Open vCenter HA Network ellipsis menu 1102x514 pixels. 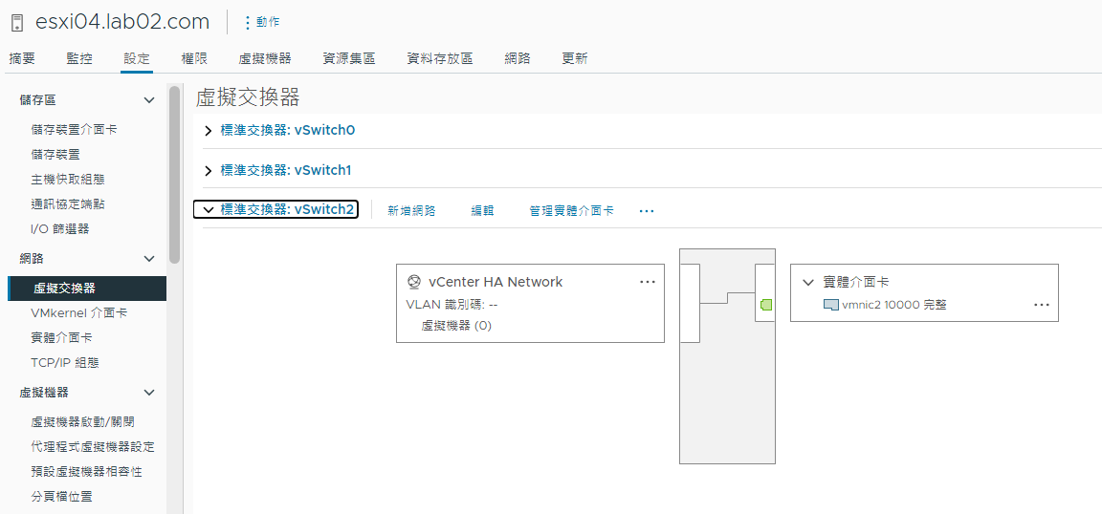[648, 282]
